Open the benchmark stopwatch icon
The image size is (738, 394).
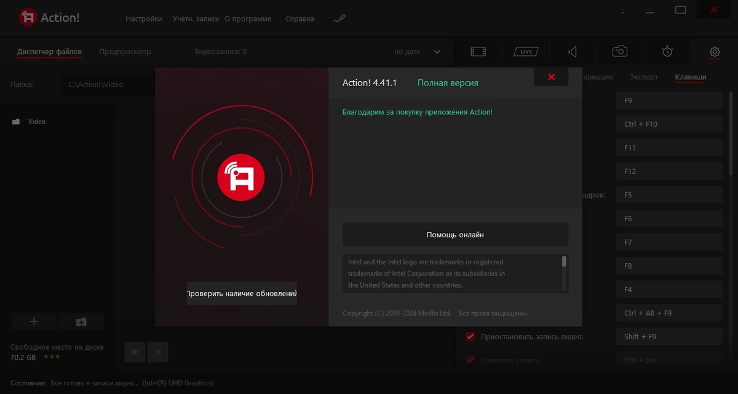tap(667, 52)
